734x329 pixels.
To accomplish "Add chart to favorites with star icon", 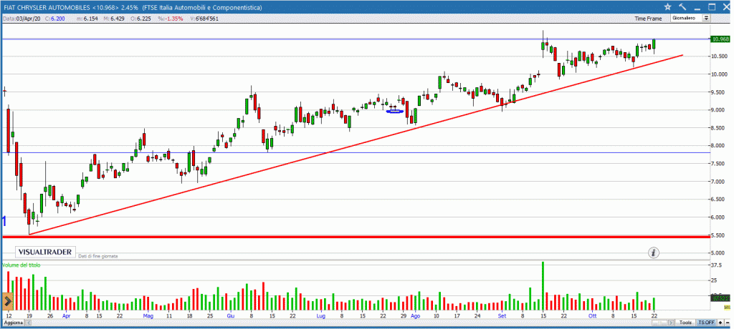I will click(667, 7).
